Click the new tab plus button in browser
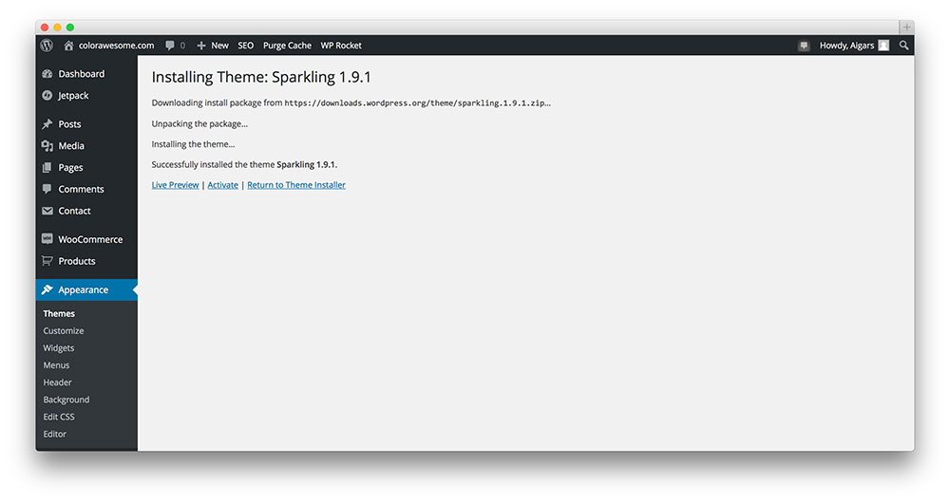 coord(906,28)
